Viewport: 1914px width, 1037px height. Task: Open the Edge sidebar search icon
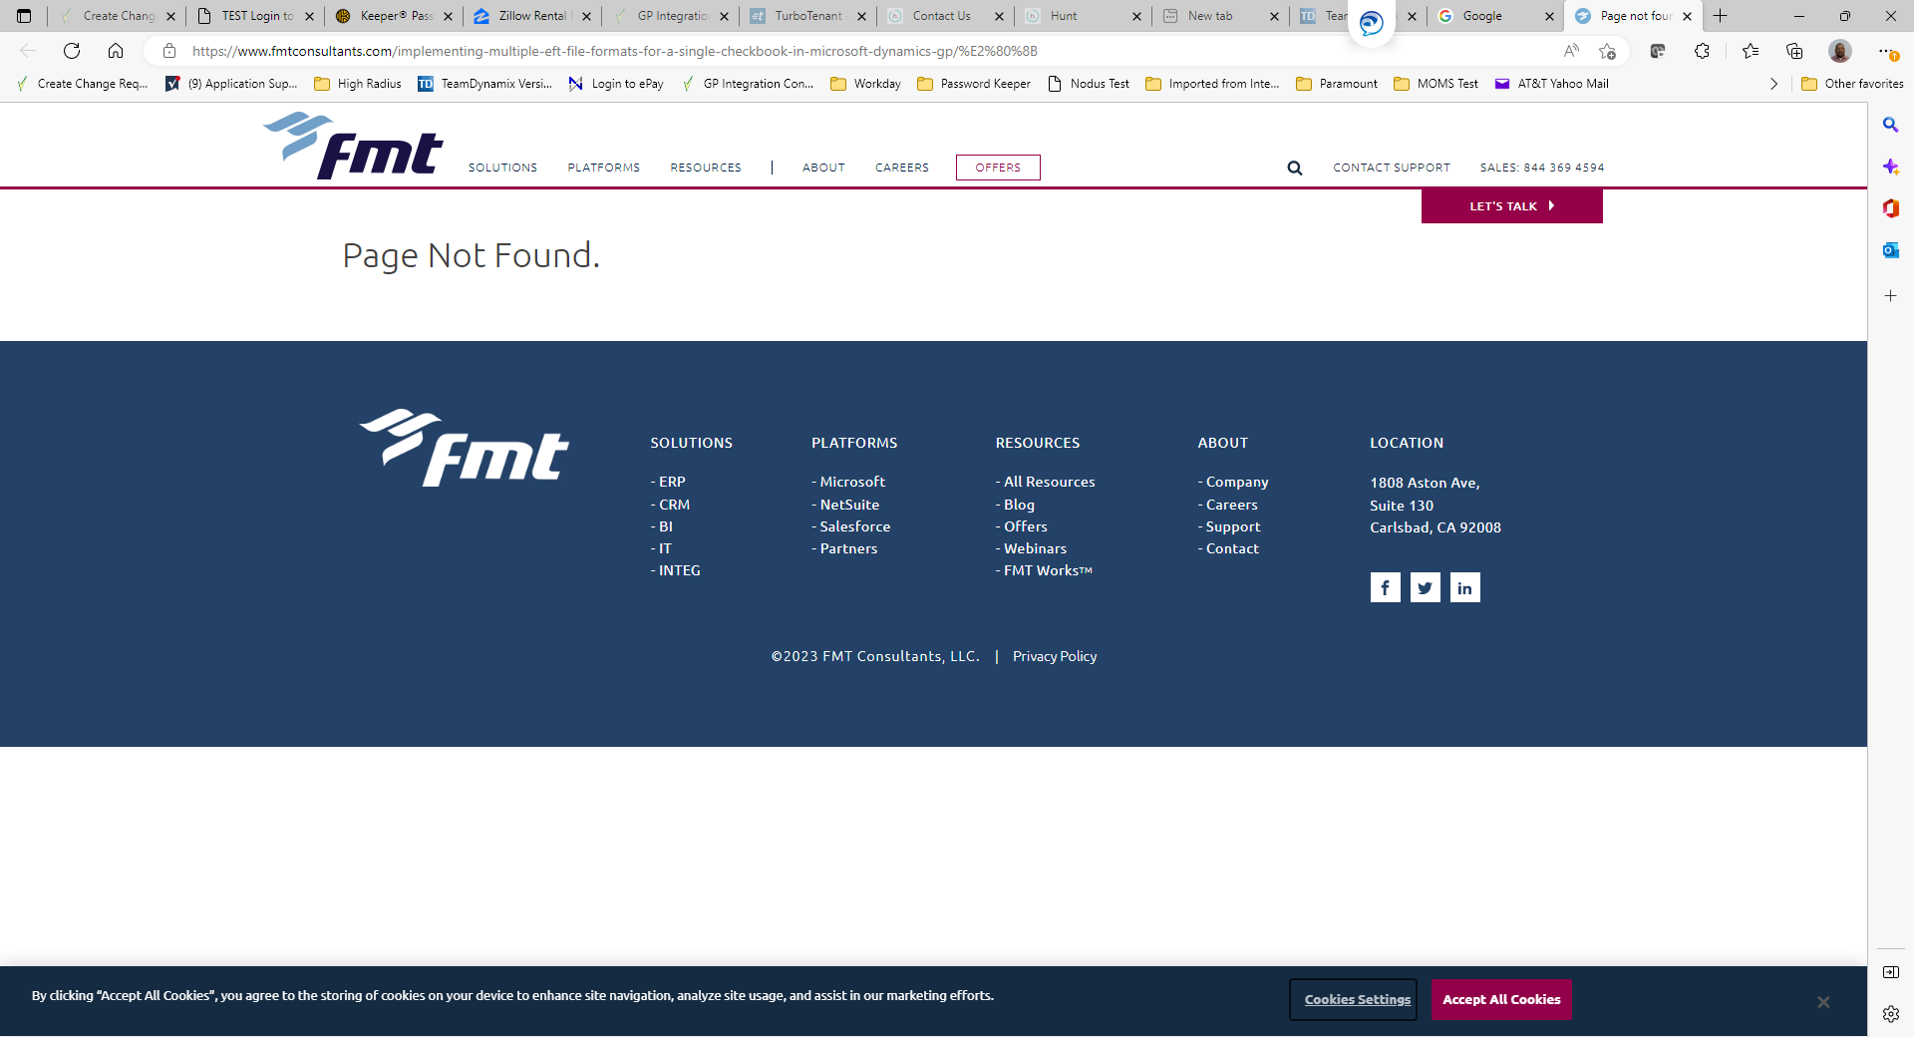[1890, 125]
